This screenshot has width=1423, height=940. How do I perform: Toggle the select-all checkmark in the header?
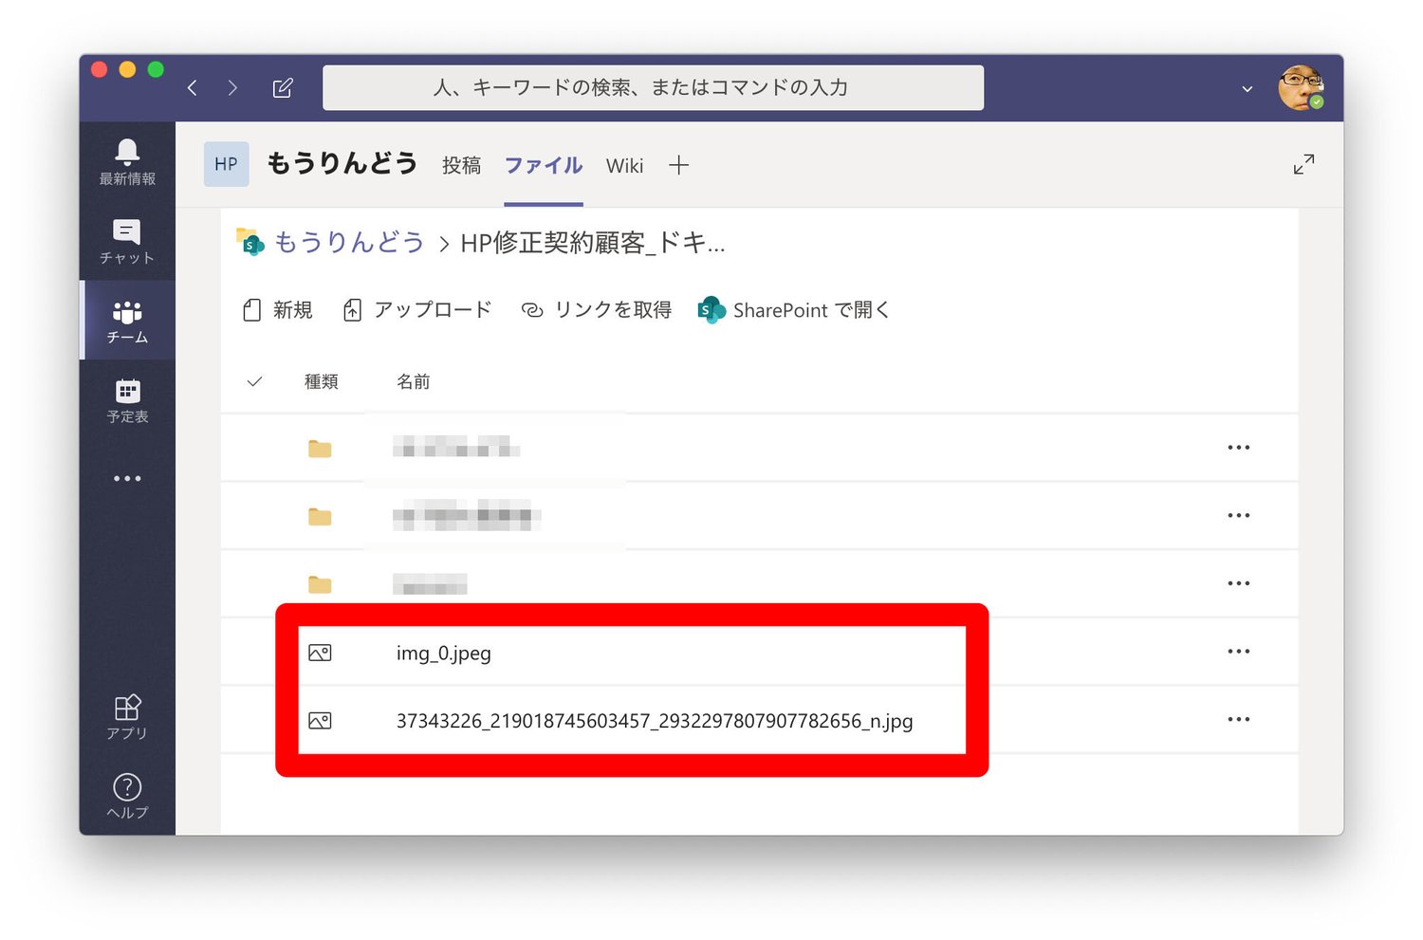coord(254,381)
